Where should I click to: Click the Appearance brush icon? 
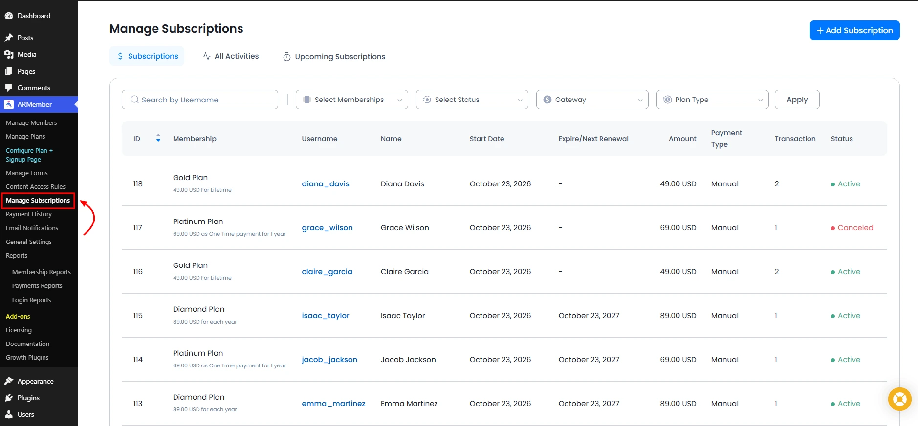(9, 381)
